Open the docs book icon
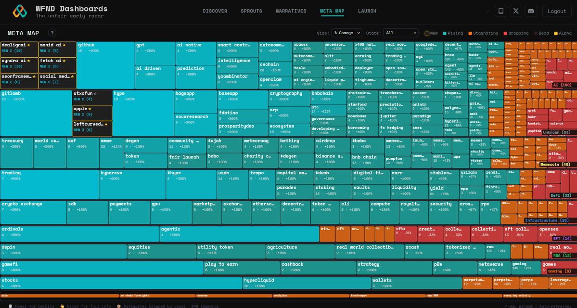The height and width of the screenshot is (308, 577). pos(500,11)
